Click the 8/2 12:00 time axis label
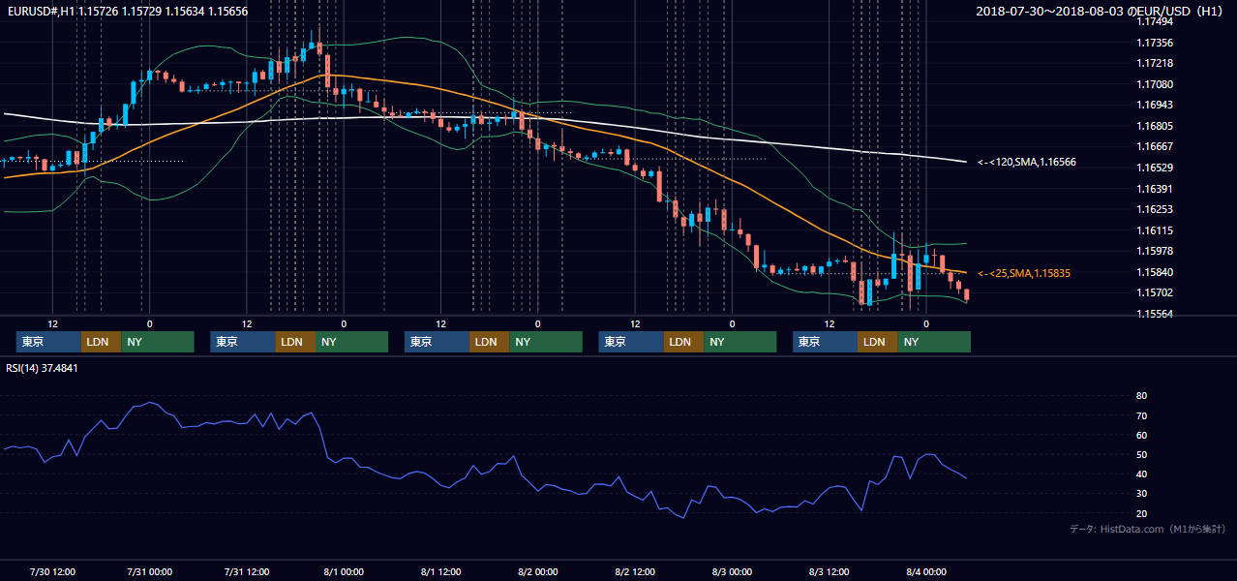This screenshot has height=581, width=1237. pos(635,571)
